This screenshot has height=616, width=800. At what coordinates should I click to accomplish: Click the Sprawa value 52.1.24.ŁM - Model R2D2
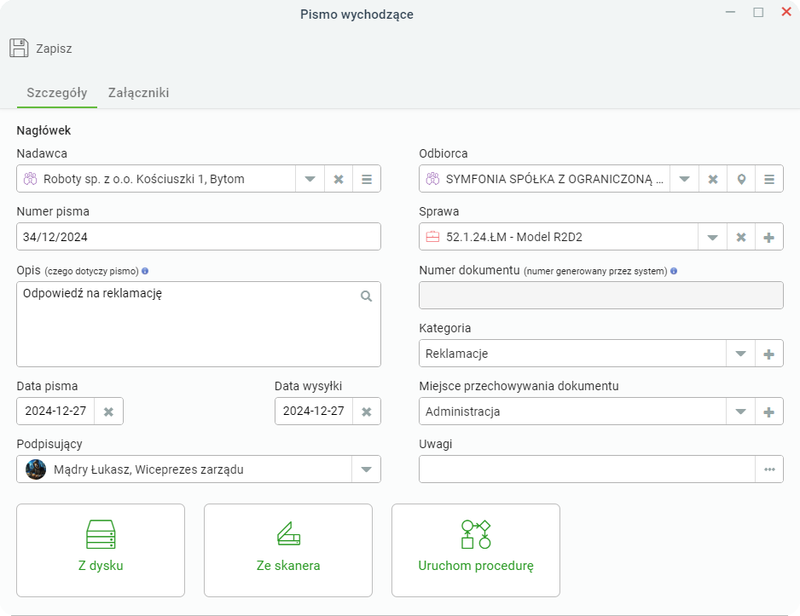point(513,237)
